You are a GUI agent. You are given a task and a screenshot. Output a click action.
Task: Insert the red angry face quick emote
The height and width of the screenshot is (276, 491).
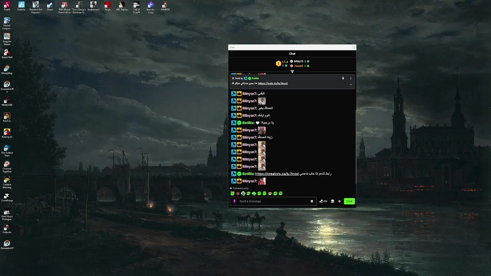coord(238,194)
